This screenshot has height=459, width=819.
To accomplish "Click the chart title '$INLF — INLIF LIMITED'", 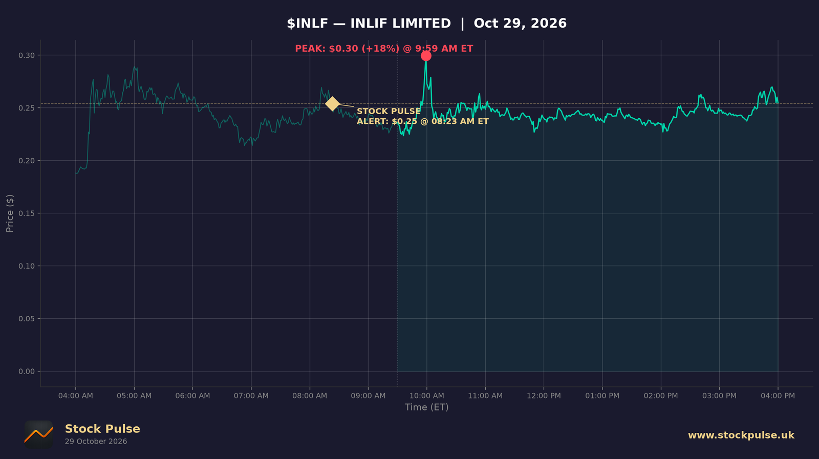I will click(x=369, y=24).
